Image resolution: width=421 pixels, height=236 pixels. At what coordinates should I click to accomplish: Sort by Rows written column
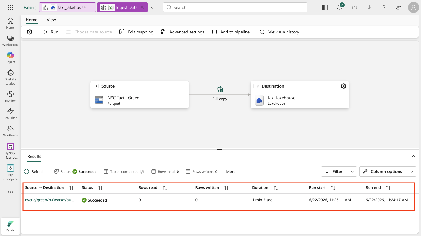pos(227,188)
